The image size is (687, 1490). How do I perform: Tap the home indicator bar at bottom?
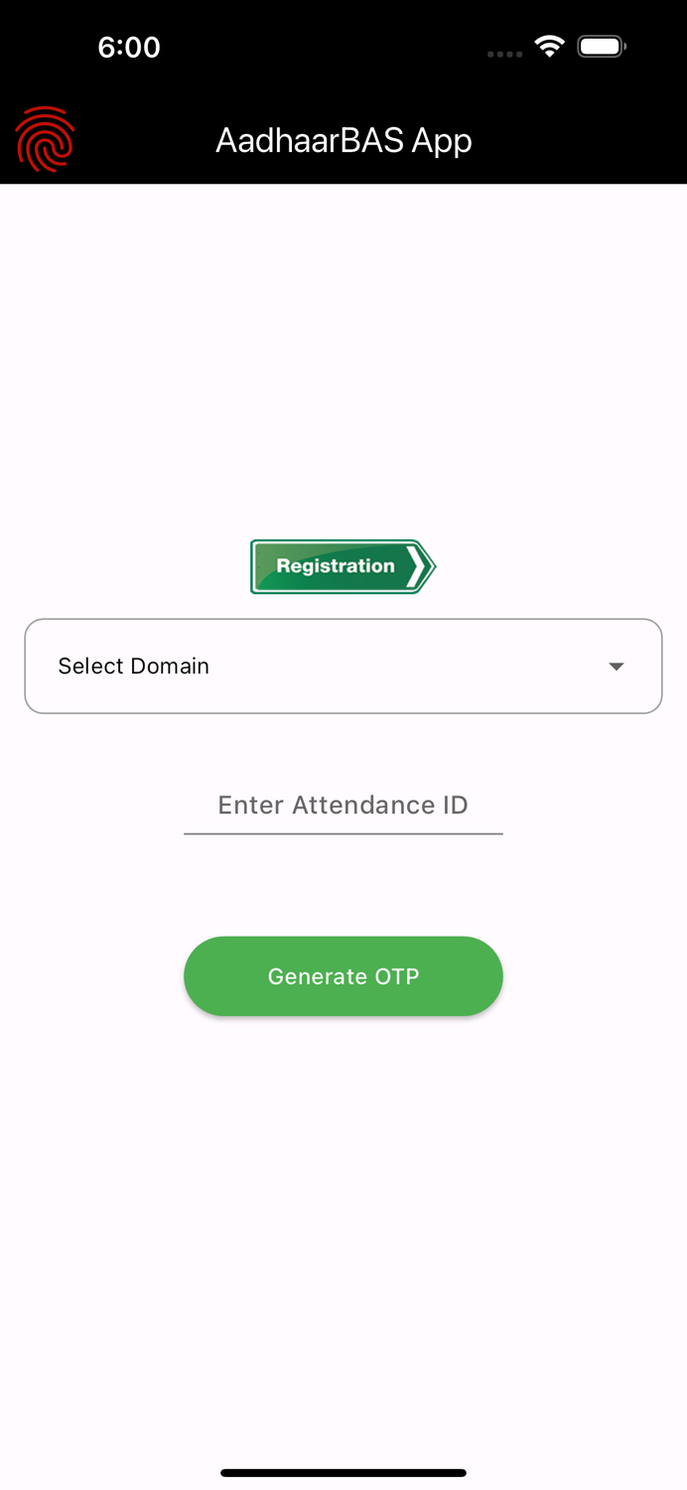(343, 1473)
